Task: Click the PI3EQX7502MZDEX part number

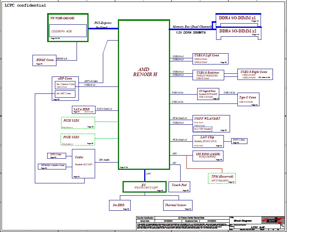Action: tap(207, 75)
